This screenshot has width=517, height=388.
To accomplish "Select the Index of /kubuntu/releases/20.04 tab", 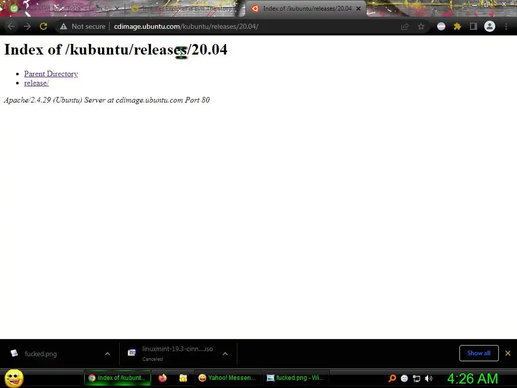I will pyautogui.click(x=306, y=9).
